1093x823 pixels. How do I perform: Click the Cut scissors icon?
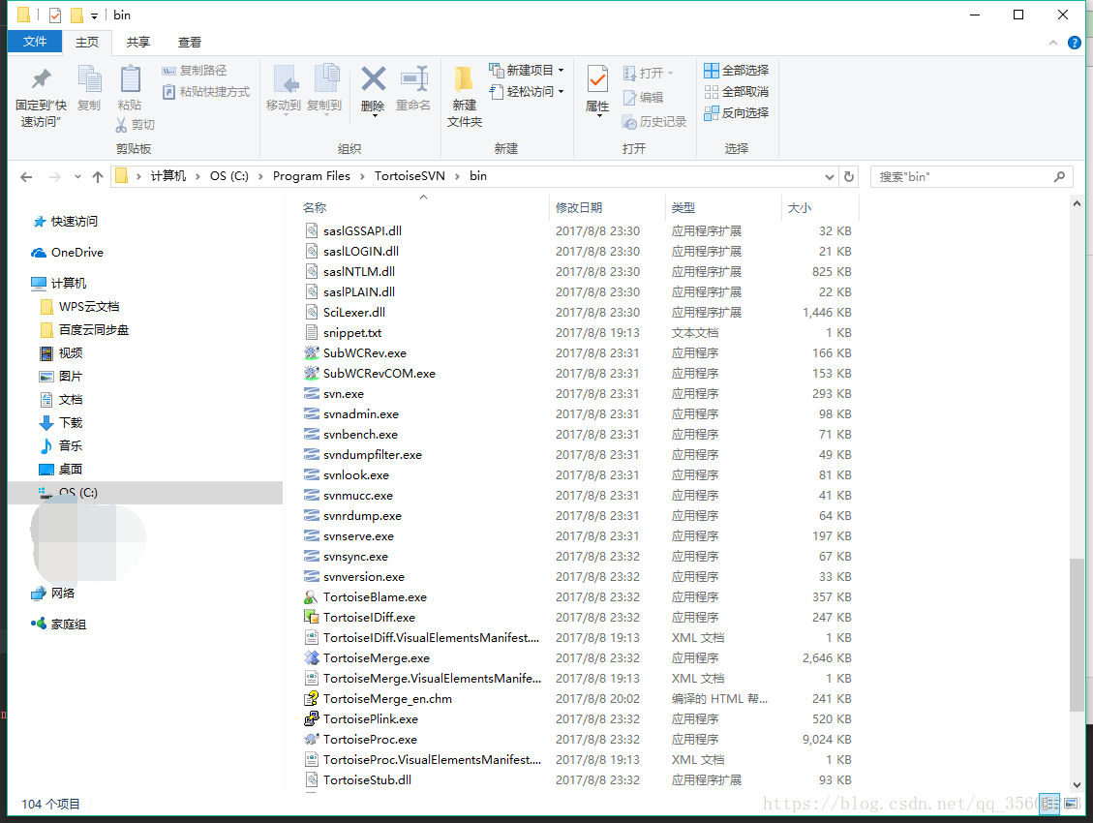click(x=121, y=125)
